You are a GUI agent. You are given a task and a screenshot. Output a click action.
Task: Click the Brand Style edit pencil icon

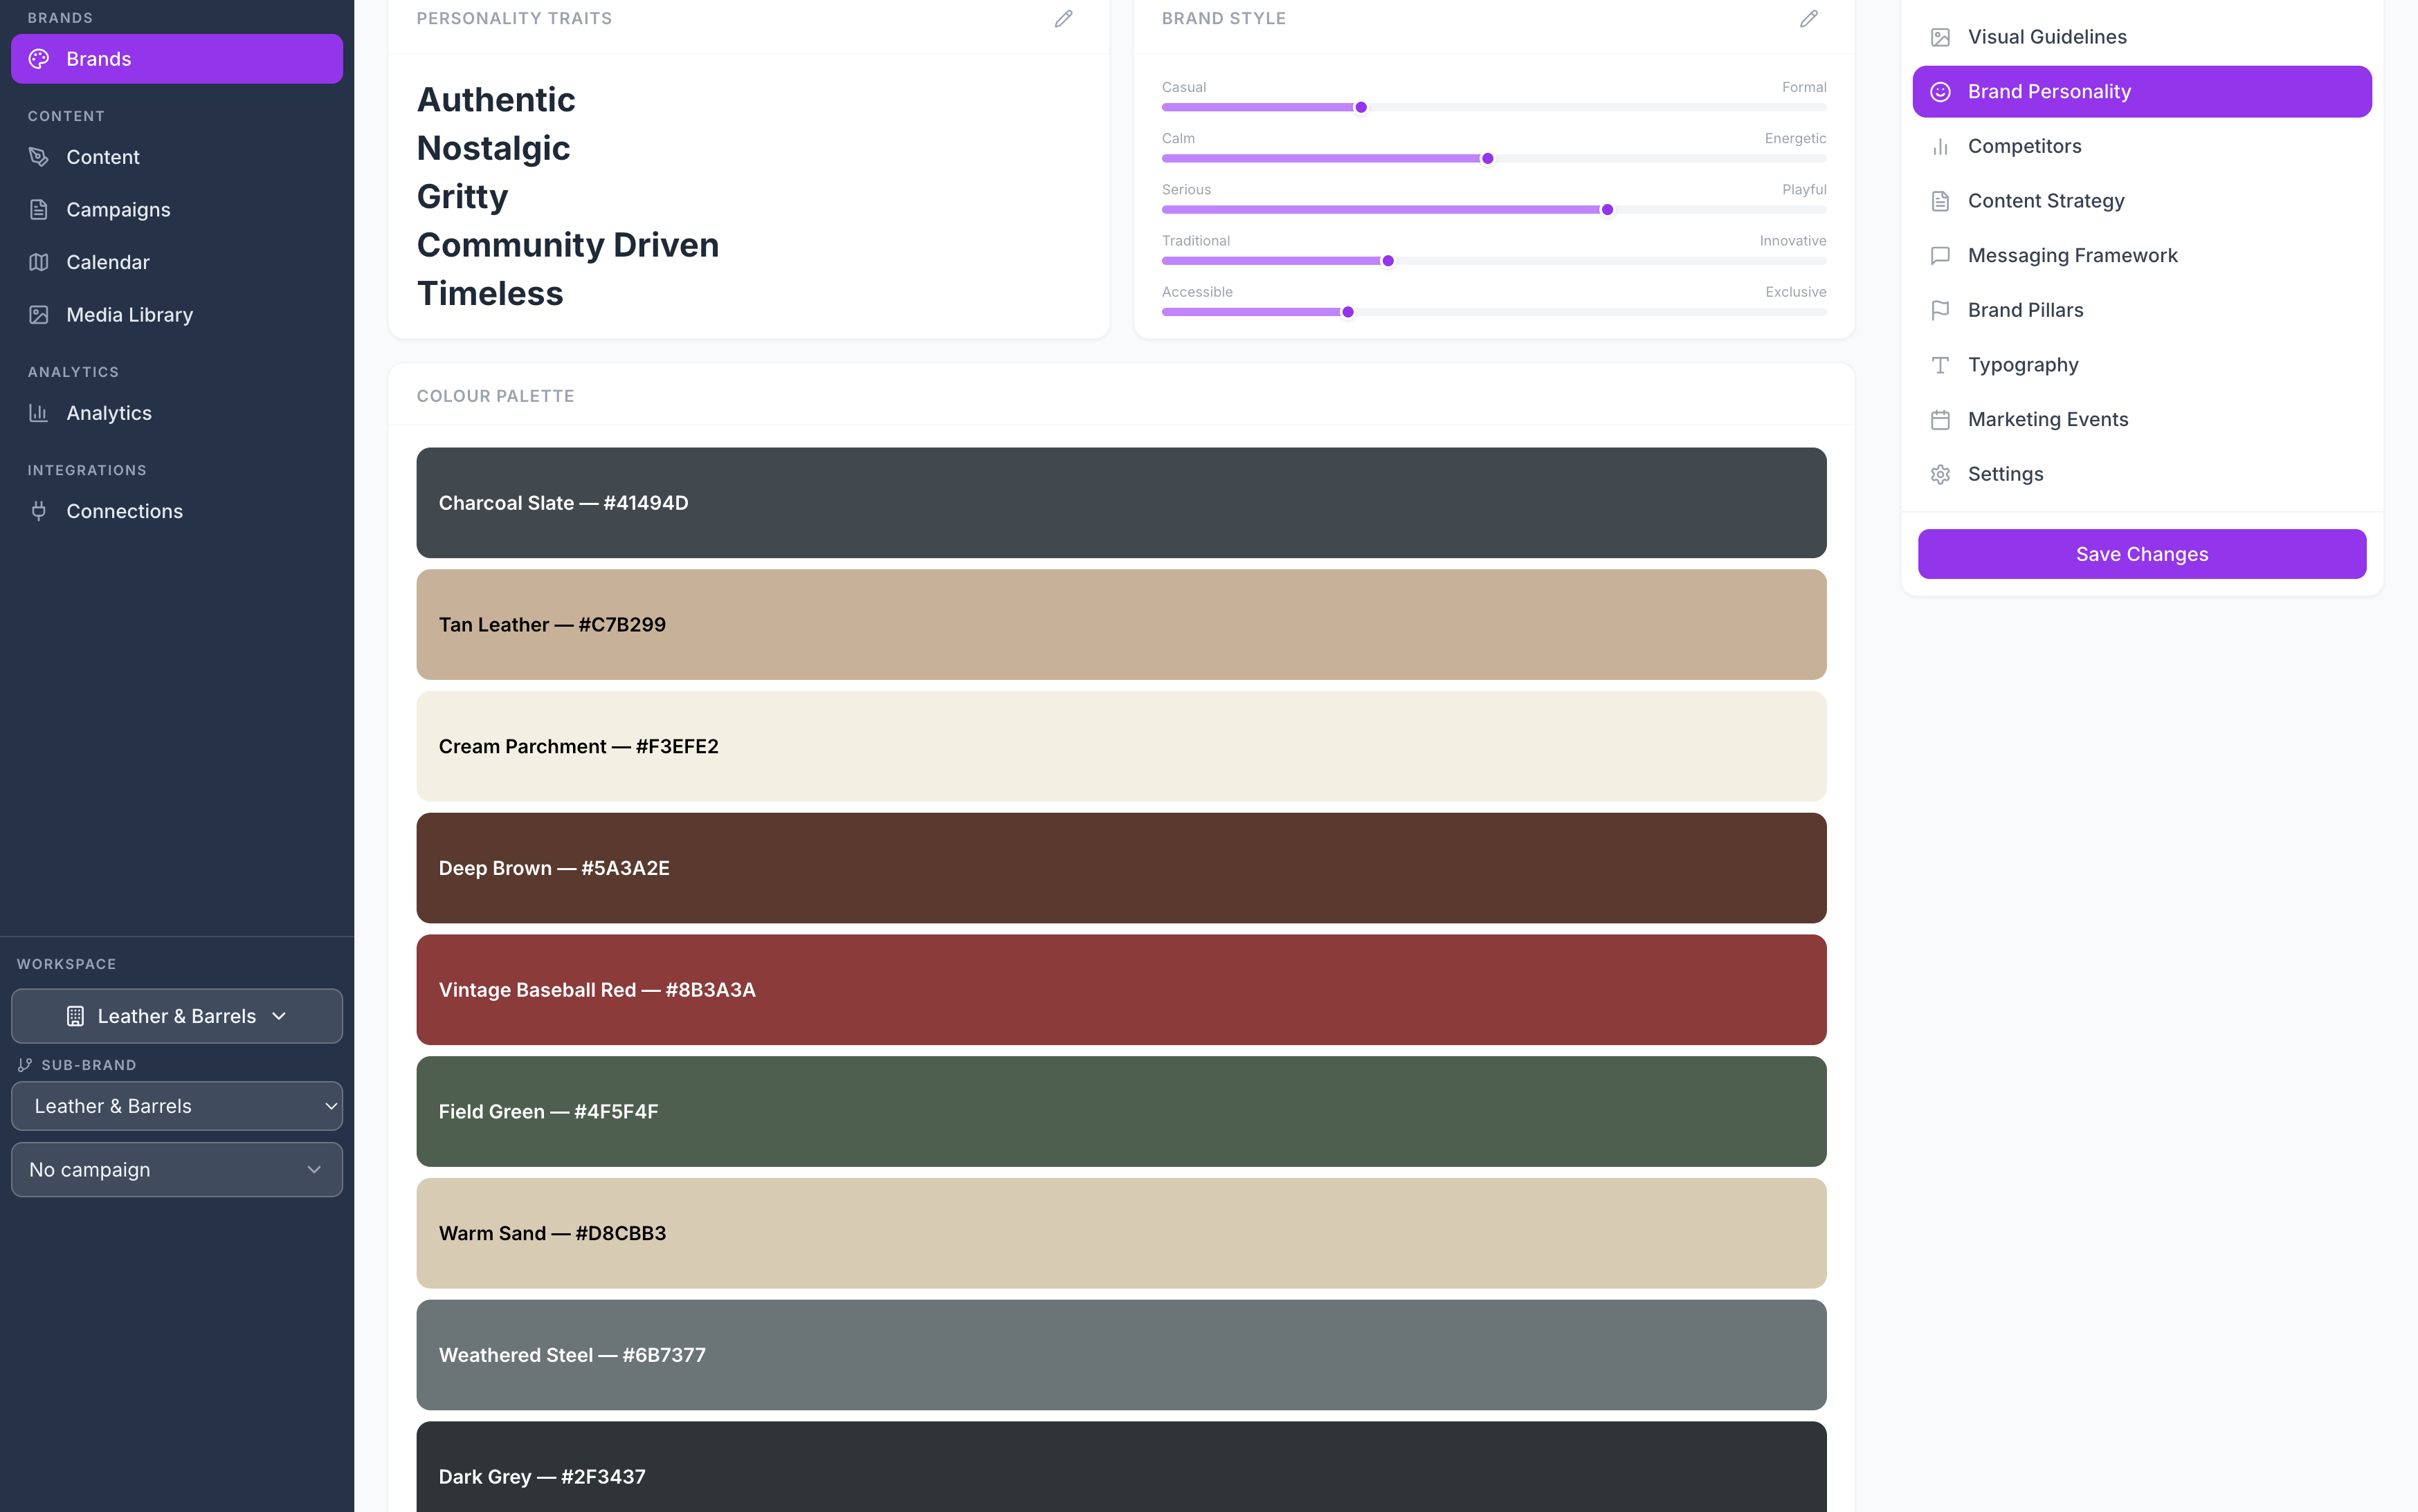pyautogui.click(x=1809, y=19)
